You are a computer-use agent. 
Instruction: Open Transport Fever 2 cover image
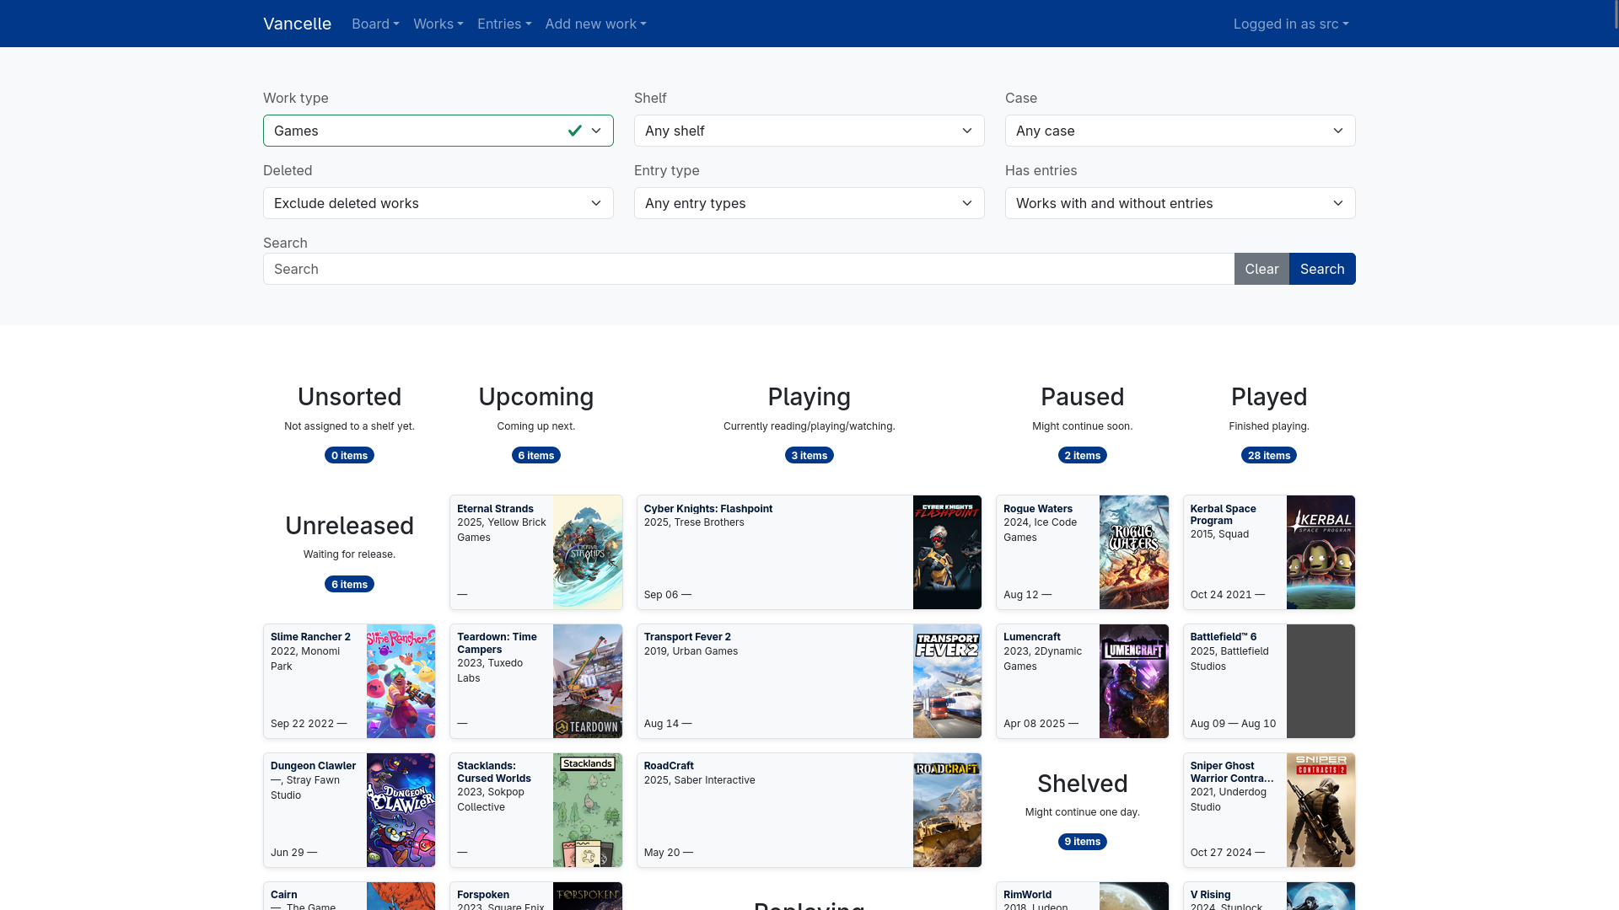947,681
